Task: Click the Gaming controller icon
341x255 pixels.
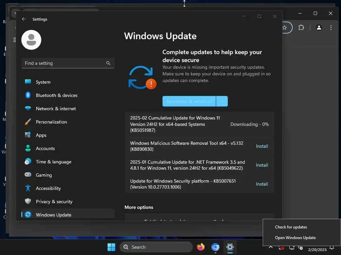Action: point(28,175)
